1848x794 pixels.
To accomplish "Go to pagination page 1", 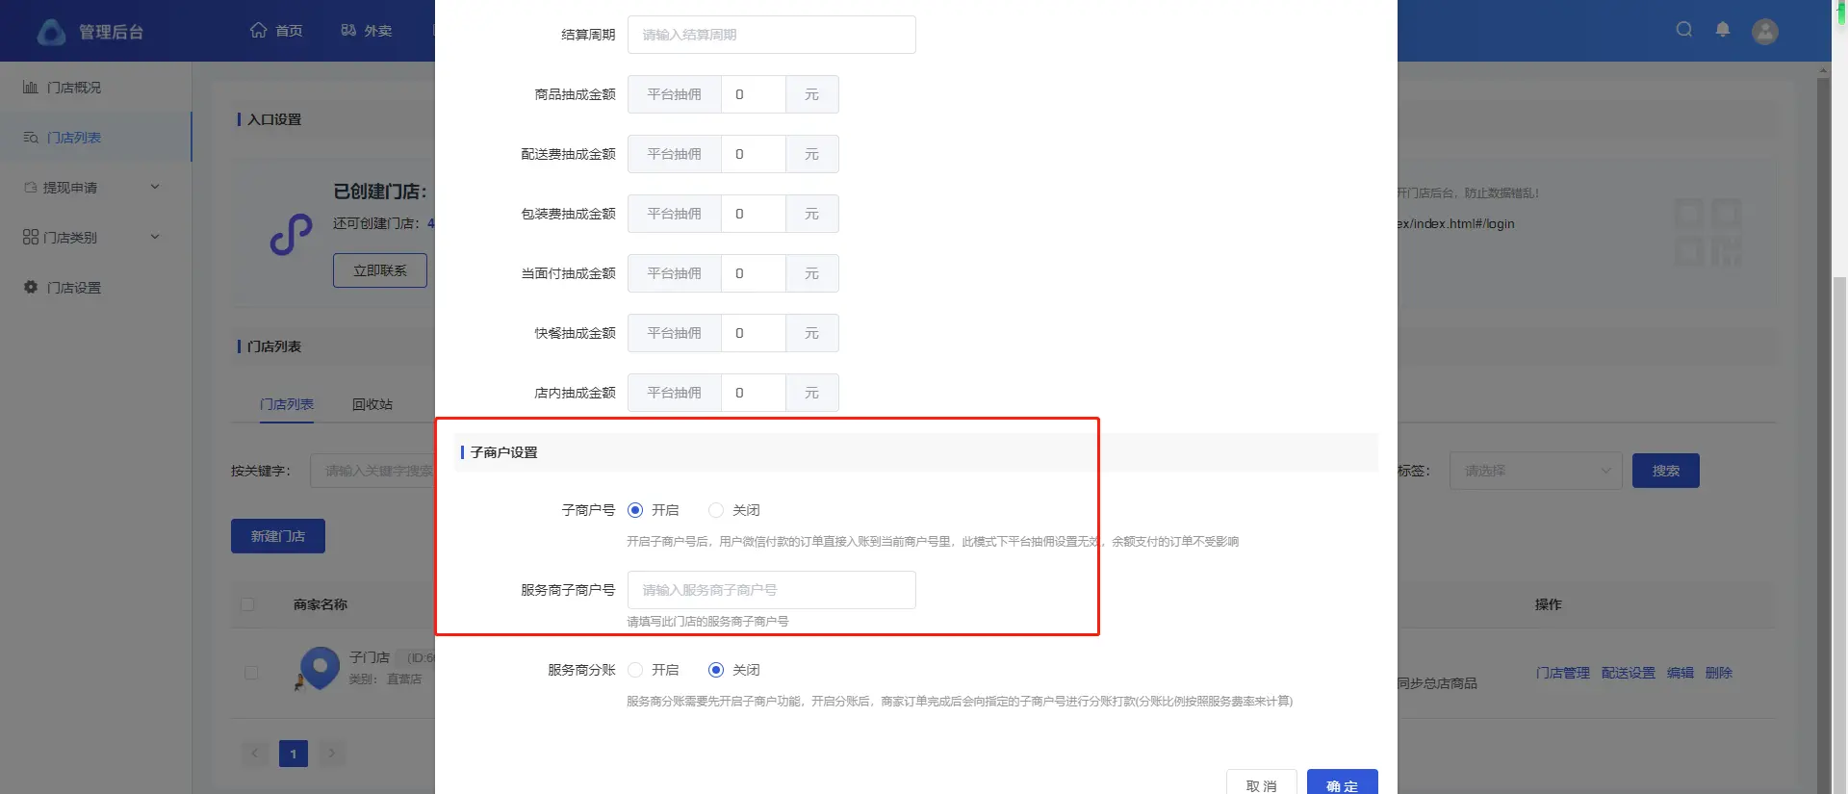I will 294,754.
